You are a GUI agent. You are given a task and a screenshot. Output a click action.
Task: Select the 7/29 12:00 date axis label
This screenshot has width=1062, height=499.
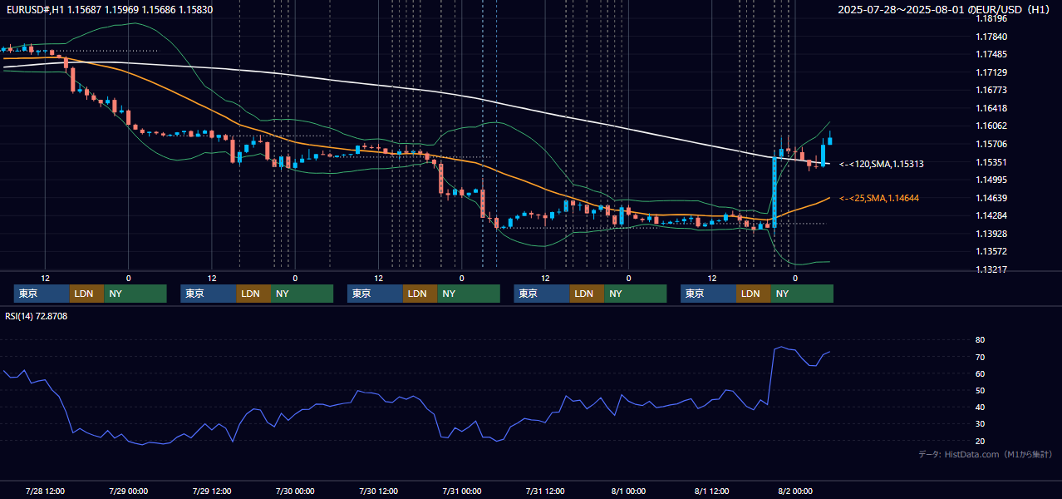click(x=211, y=491)
